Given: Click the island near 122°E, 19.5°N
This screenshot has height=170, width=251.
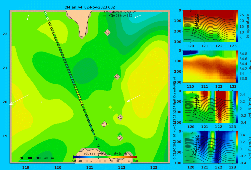Looking at the screenshot, I should 120,117.
